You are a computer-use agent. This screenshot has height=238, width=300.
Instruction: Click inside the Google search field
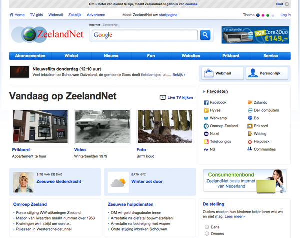145,35
